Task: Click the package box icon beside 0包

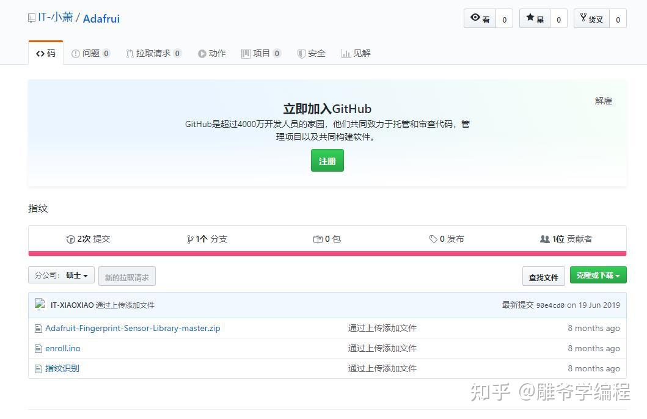Action: point(318,239)
